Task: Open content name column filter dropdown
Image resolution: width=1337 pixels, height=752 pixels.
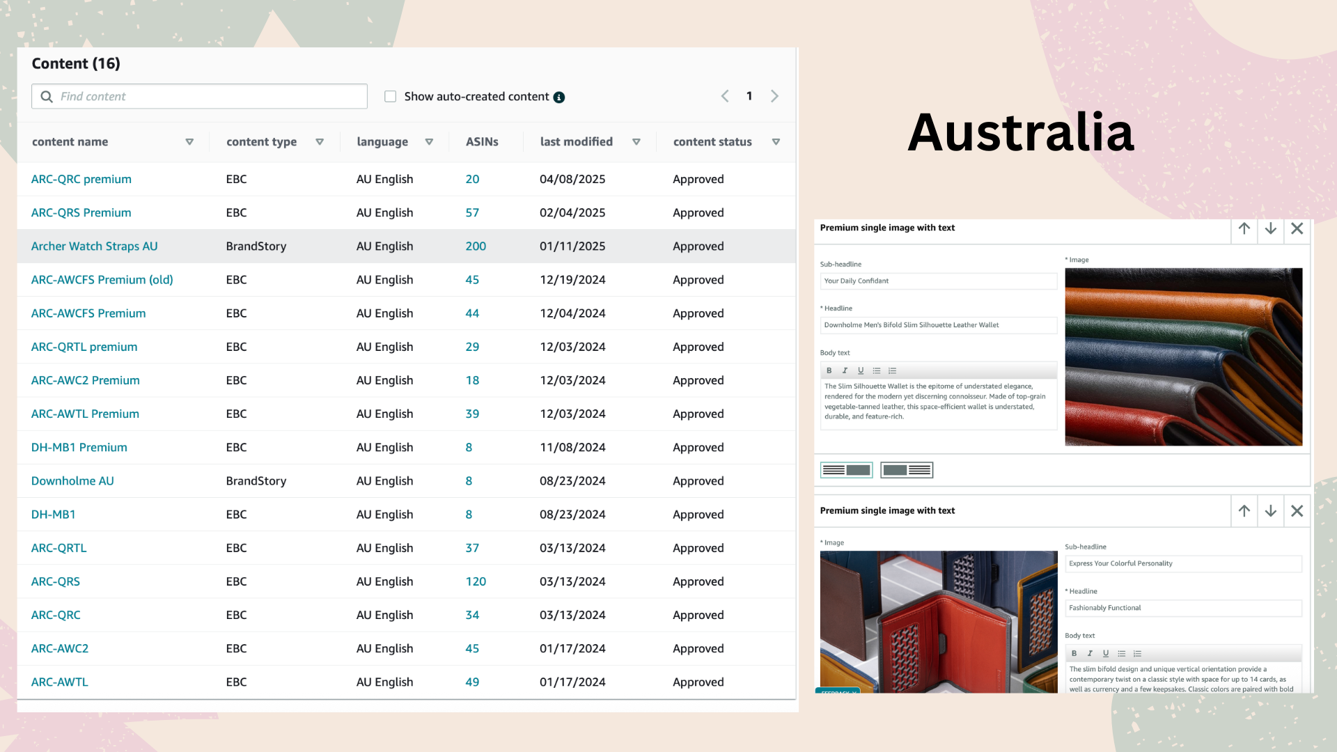Action: click(189, 142)
